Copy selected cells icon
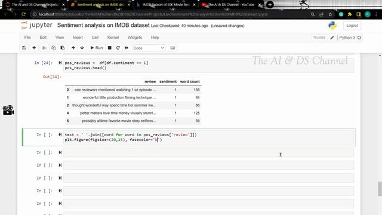 53,48
